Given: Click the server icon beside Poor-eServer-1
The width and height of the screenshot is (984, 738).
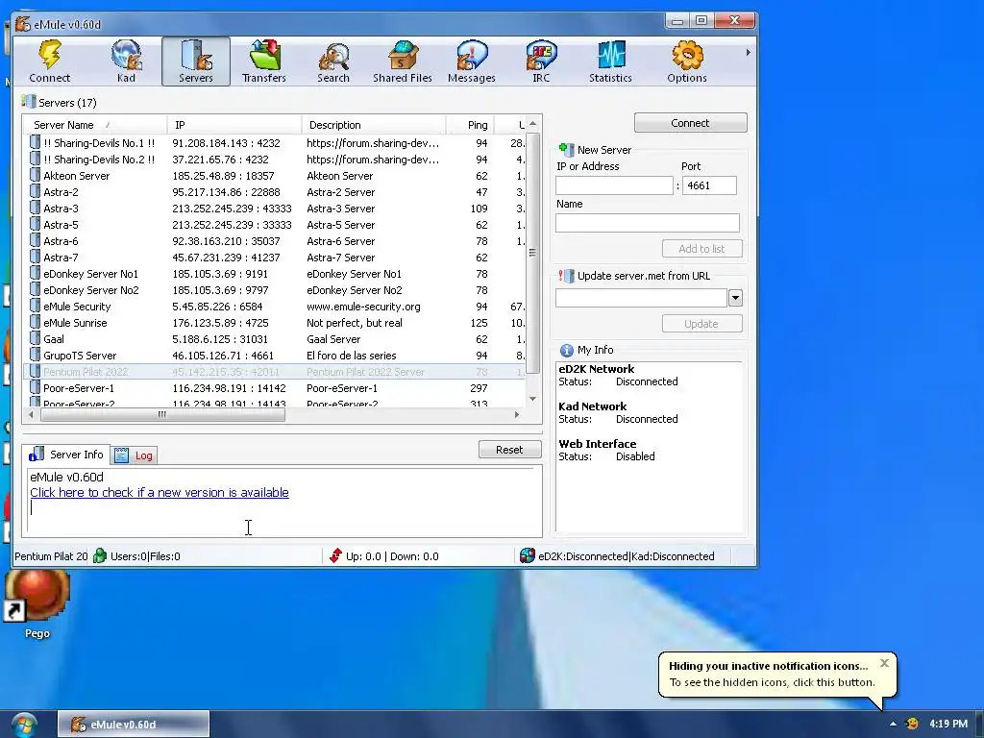Looking at the screenshot, I should 36,388.
